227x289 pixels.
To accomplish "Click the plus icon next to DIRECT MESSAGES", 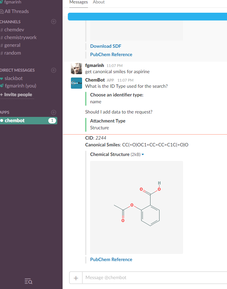I will click(x=53, y=70).
